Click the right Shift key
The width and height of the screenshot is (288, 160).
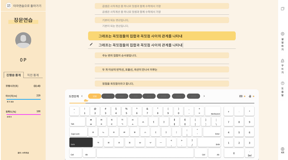click(209, 142)
